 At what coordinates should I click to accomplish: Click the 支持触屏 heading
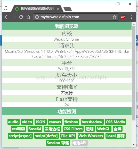click(67, 87)
